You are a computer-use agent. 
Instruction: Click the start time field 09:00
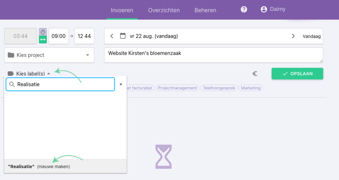tap(59, 36)
